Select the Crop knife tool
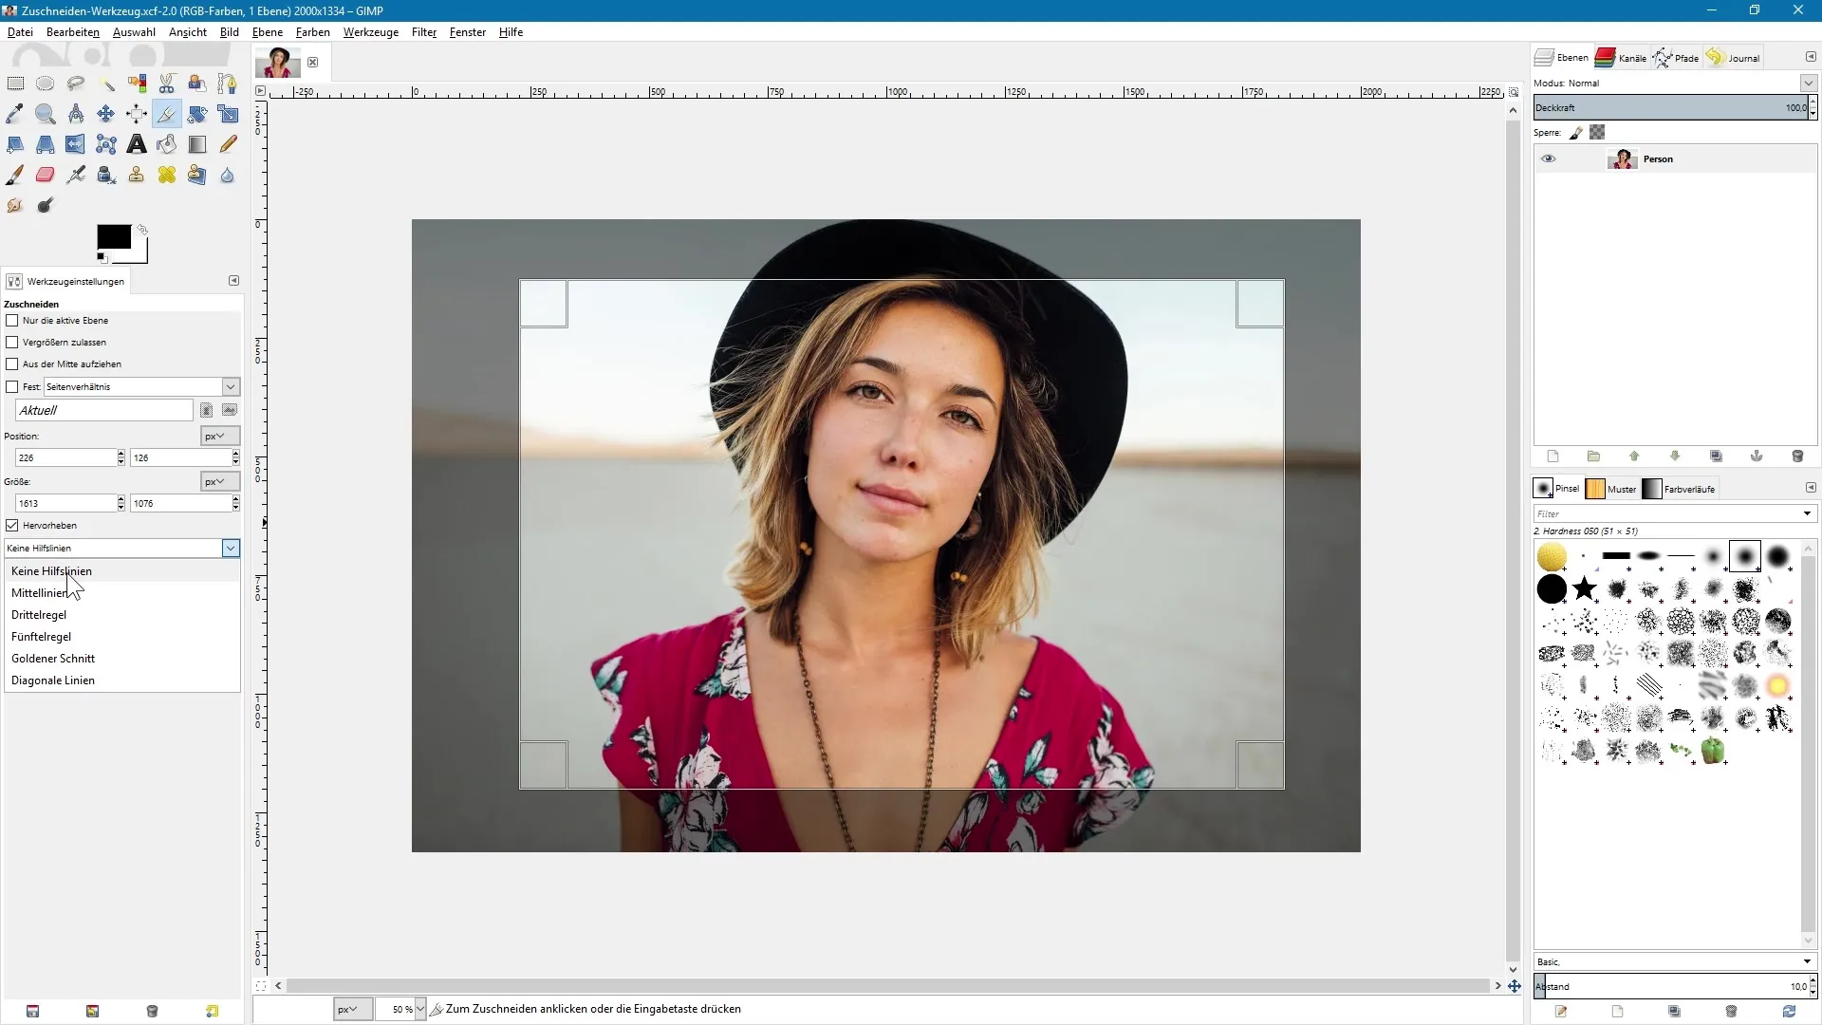This screenshot has width=1822, height=1025. coord(167,114)
